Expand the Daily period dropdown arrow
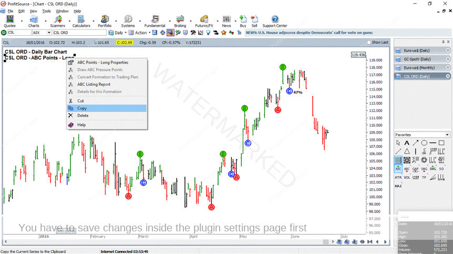 (126, 33)
